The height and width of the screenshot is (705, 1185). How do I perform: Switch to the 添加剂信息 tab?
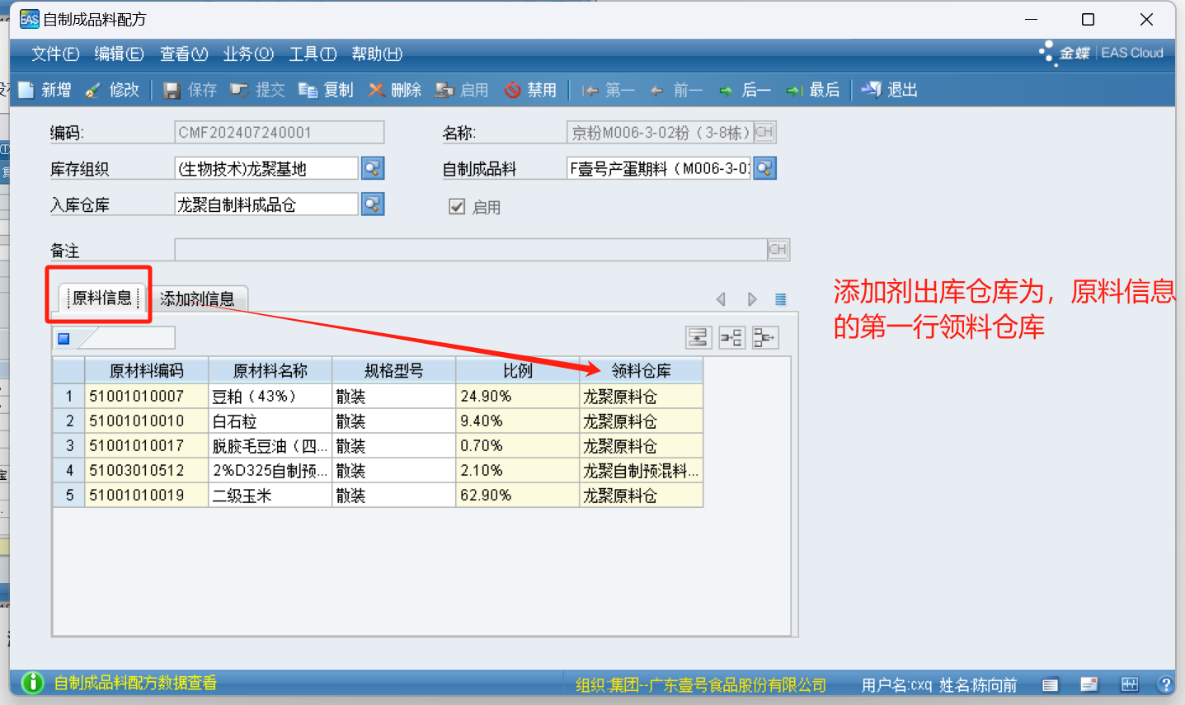tap(197, 298)
